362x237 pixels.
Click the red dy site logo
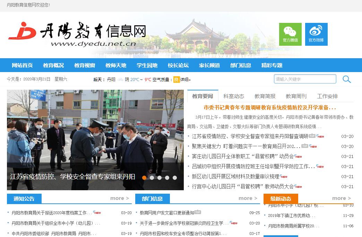pyautogui.click(x=22, y=31)
